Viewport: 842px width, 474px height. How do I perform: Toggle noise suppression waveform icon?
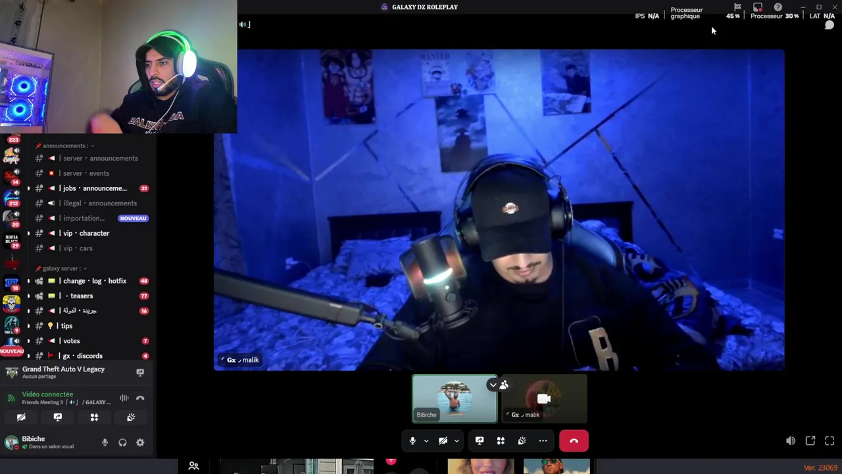click(124, 398)
